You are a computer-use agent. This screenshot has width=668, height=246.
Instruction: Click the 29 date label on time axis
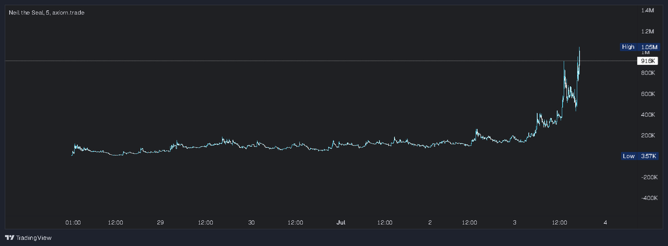tap(160, 223)
